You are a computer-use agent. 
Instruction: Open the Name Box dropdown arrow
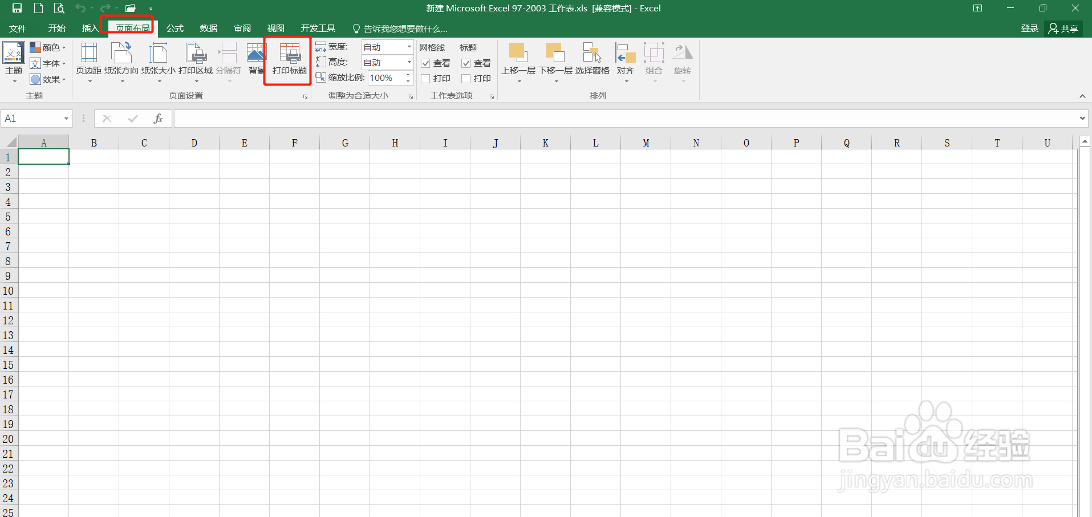[x=66, y=119]
